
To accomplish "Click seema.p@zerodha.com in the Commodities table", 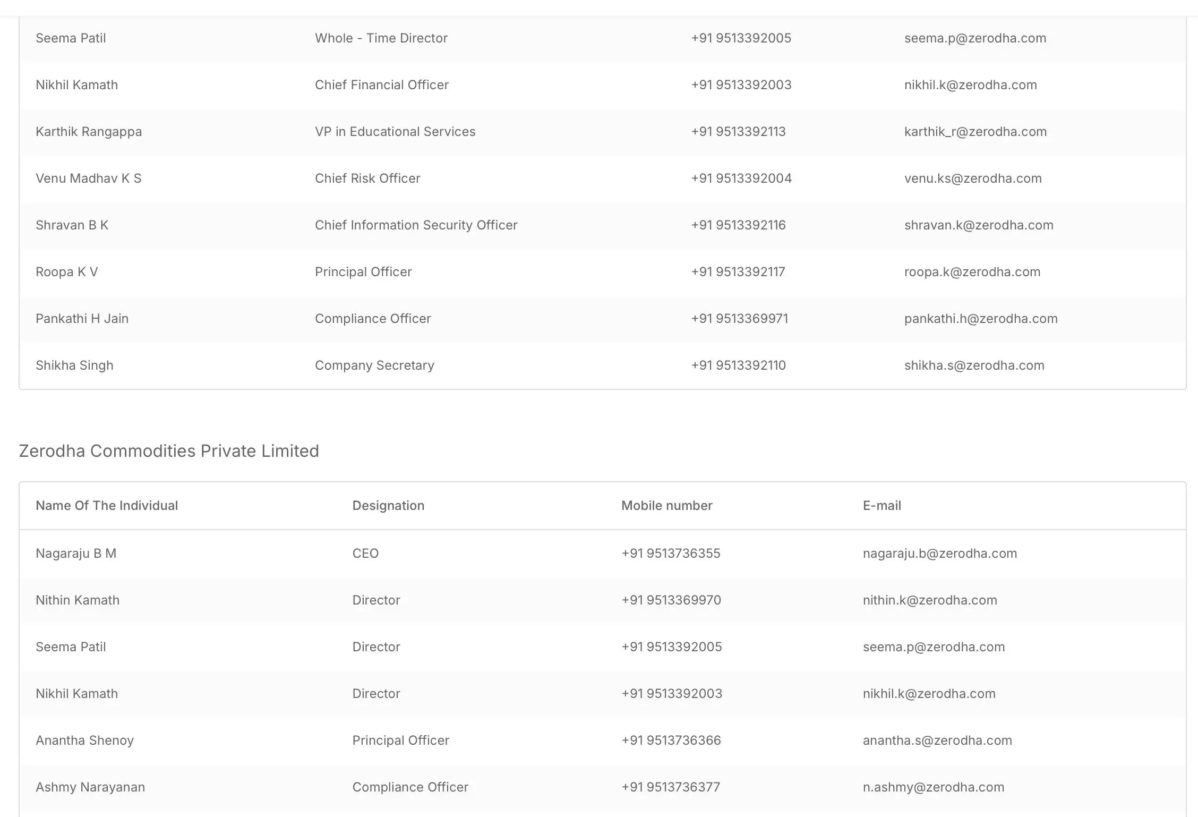I will 934,647.
